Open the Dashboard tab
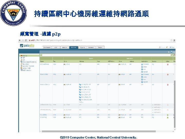Image resolution: width=185 pixels, height=139 pixels. [47, 47]
